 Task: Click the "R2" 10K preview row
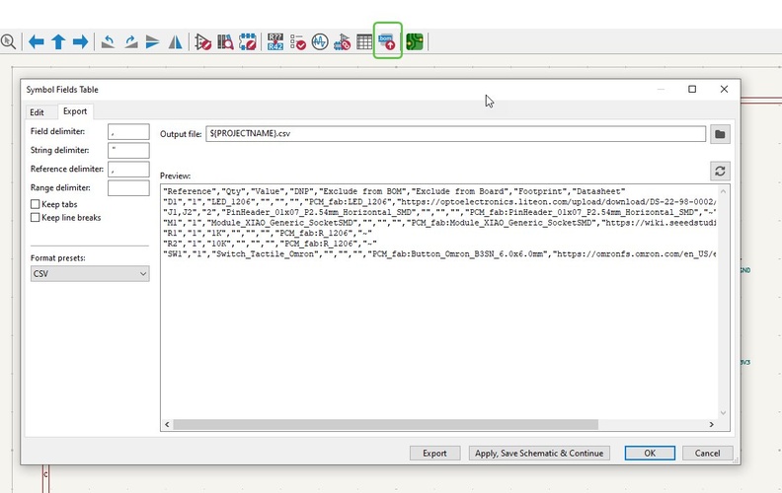270,244
